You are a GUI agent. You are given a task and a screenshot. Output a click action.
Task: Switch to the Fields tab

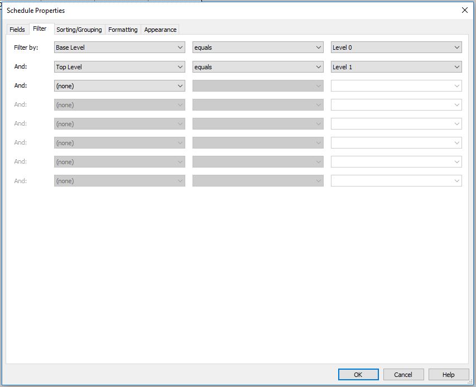[x=17, y=29]
